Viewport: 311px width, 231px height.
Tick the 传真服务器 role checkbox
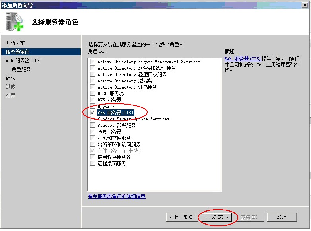click(92, 132)
